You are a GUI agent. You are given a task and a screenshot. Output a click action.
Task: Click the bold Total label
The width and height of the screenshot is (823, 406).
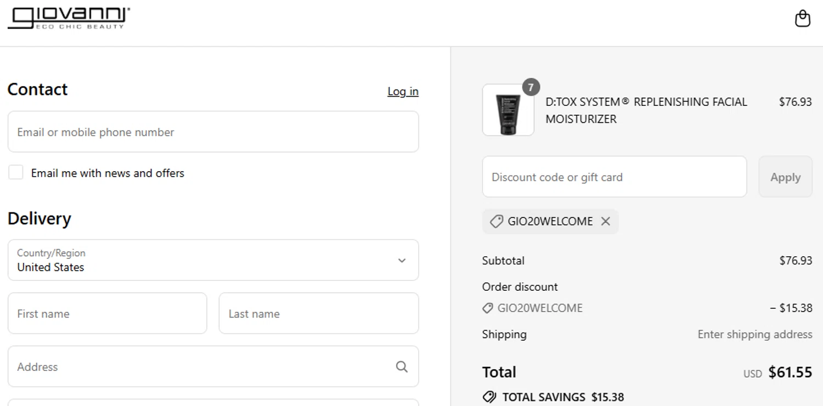tap(499, 372)
